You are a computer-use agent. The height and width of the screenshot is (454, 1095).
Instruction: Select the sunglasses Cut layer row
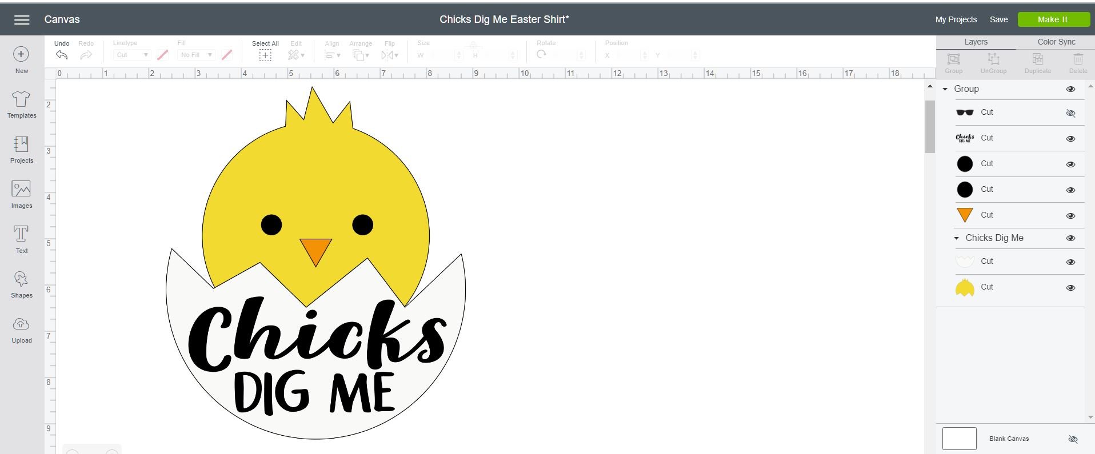coord(1019,113)
